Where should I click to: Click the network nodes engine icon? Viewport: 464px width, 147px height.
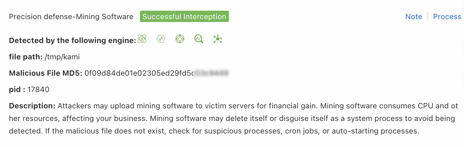217,39
